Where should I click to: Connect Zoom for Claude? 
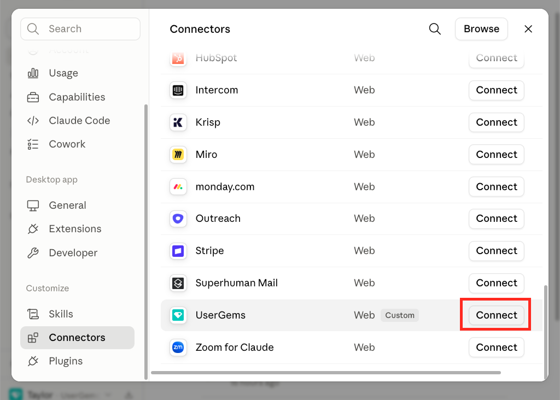(x=497, y=347)
